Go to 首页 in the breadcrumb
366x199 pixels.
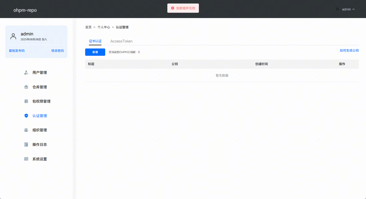click(x=88, y=27)
